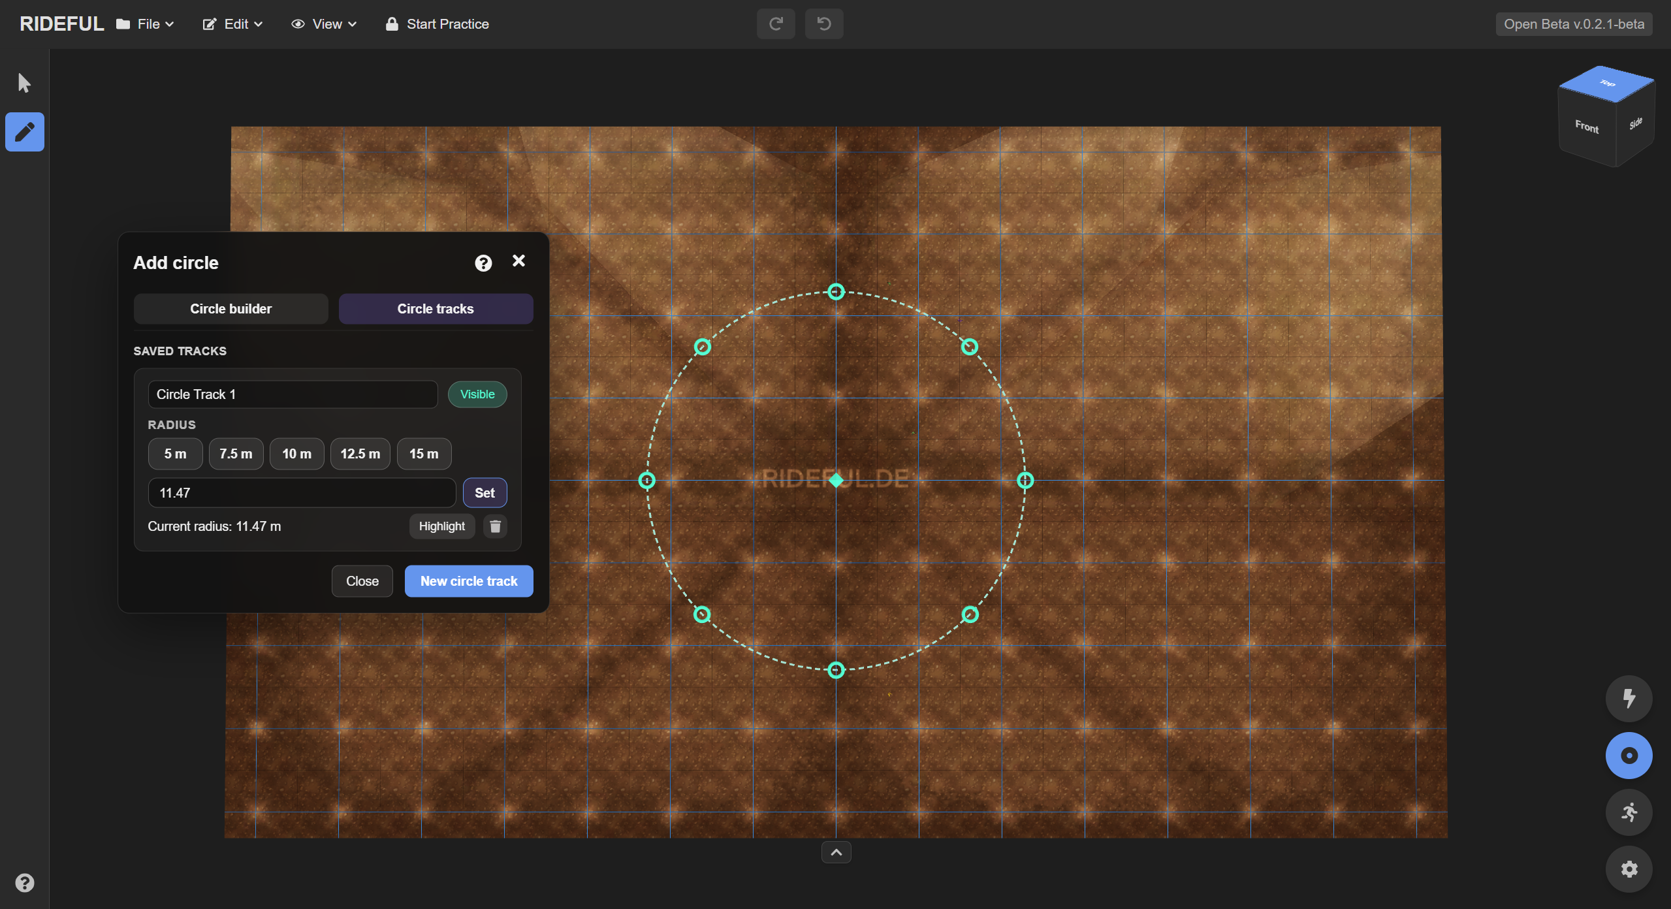Create a New circle track
1671x909 pixels.
[x=468, y=581]
